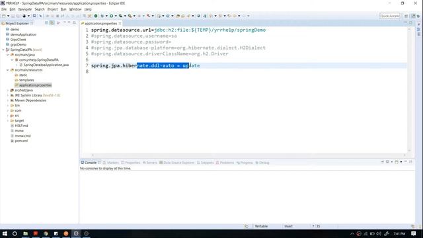This screenshot has height=238, width=423.
Task: Click the Debug bug toolbar icon
Action: tap(102, 16)
